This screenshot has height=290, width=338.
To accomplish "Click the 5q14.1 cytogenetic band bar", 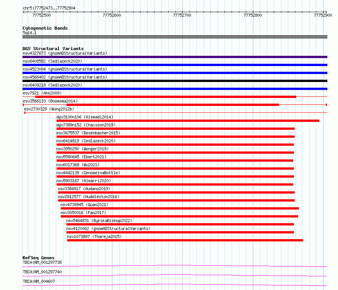I will tap(175, 37).
